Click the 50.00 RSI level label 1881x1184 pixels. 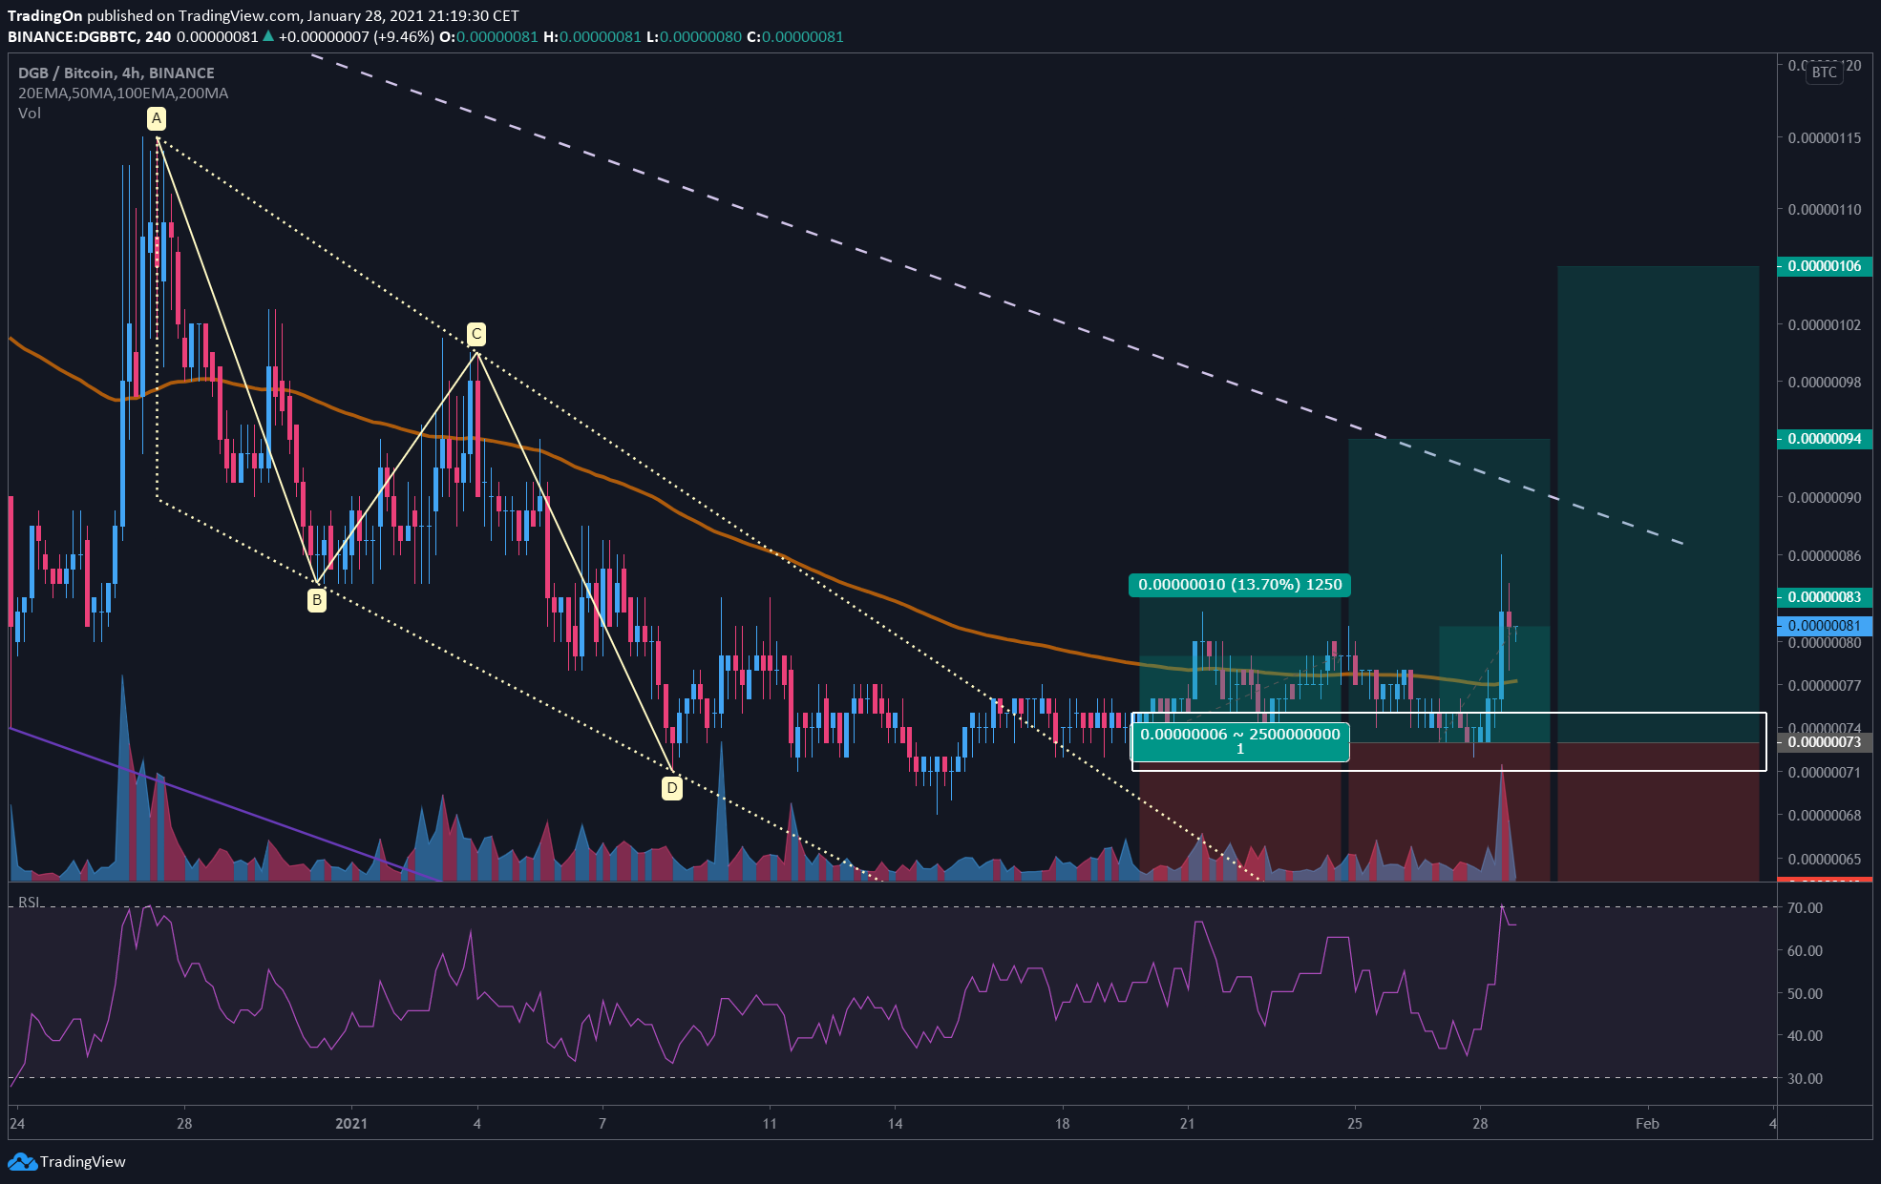click(x=1805, y=994)
